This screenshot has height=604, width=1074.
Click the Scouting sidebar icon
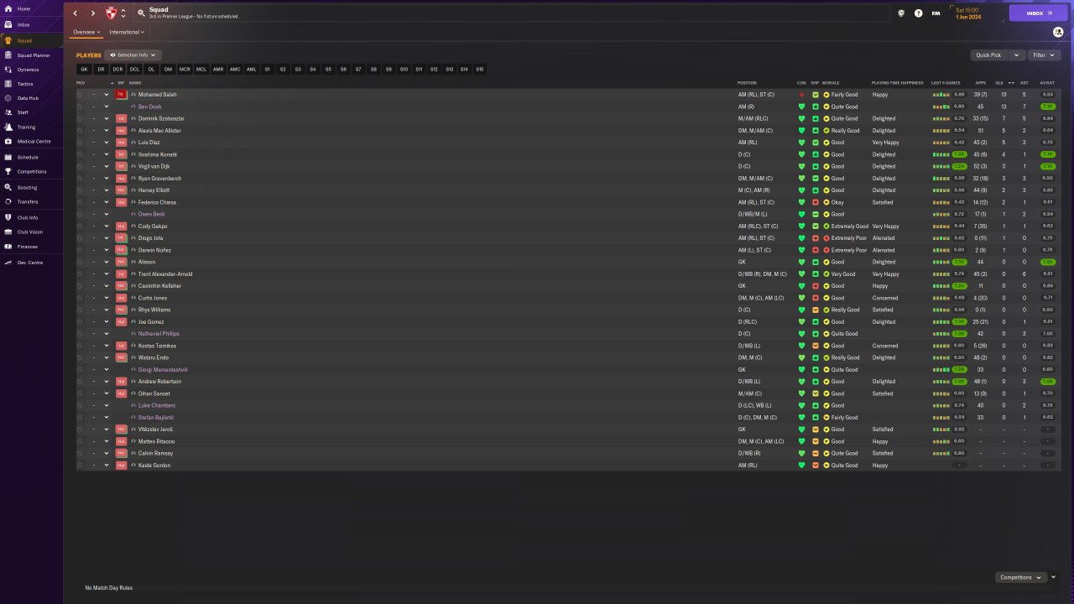[x=8, y=187]
